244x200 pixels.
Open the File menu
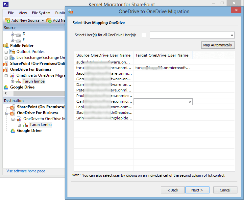[x=11, y=13]
